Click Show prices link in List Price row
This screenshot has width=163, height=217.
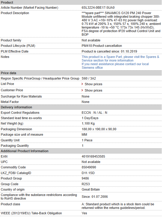pyautogui.click(x=93, y=84)
